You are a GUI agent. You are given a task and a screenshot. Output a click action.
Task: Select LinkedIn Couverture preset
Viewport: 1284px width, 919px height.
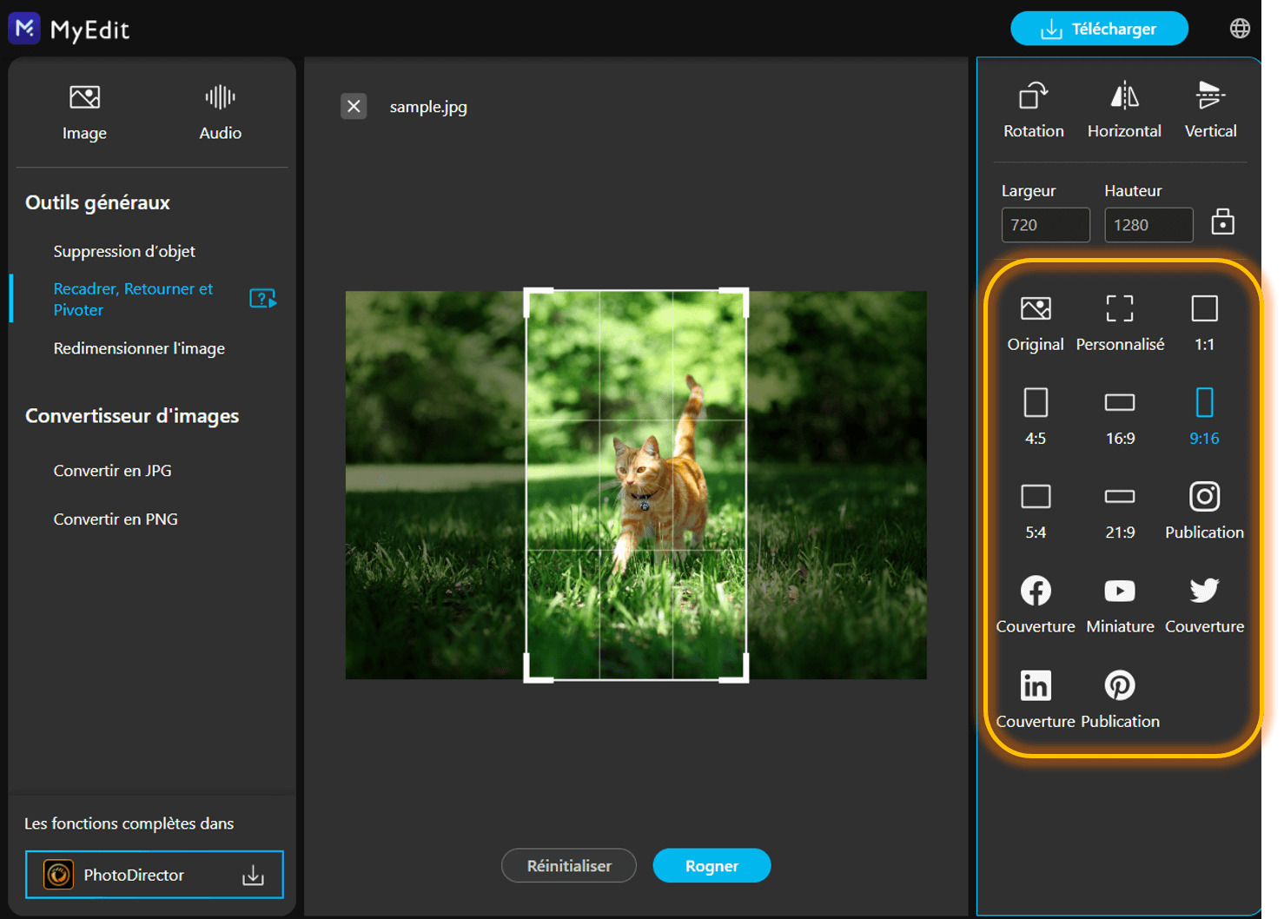[x=1036, y=700]
